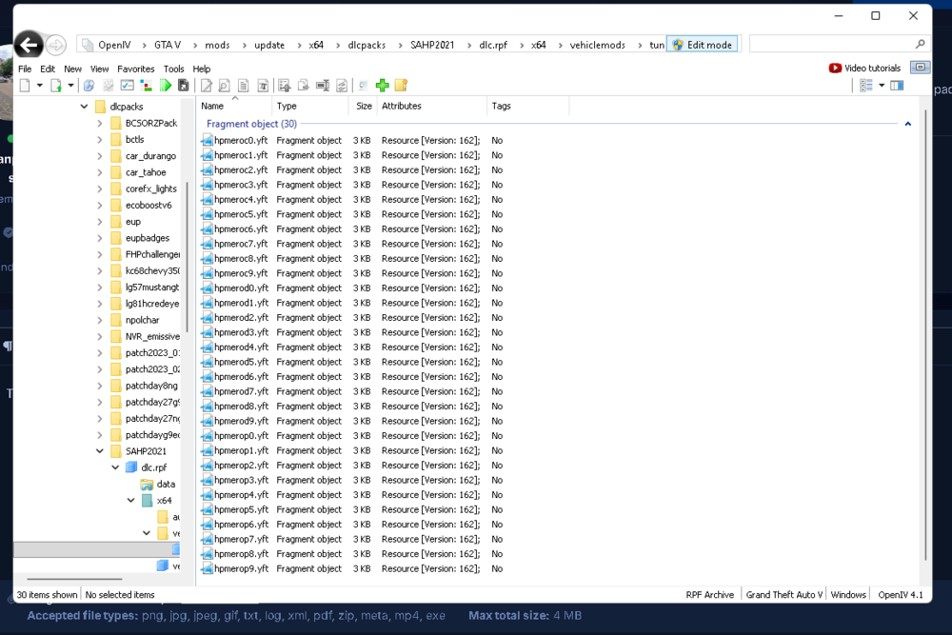Click the Export file toolbar icon
Viewport: 952px width, 635px height.
click(303, 85)
